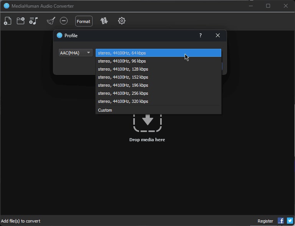295x226 pixels.
Task: Start conversion with the arrows icon
Action: pyautogui.click(x=104, y=21)
